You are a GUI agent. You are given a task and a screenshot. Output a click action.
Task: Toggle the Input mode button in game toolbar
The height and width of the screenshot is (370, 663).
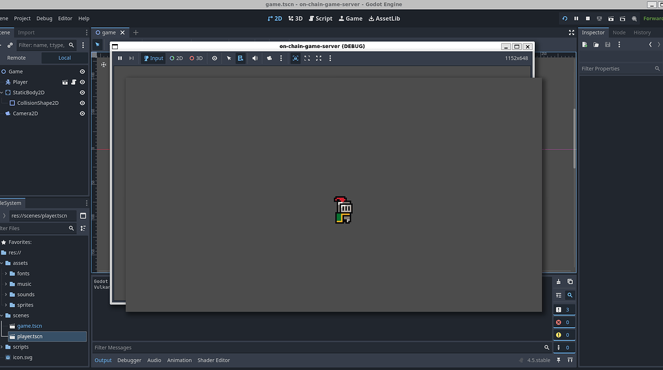153,58
